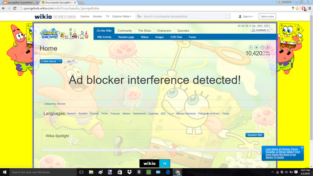Bookmark this page with the star icon
313x176 pixels.
pyautogui.click(x=297, y=8)
